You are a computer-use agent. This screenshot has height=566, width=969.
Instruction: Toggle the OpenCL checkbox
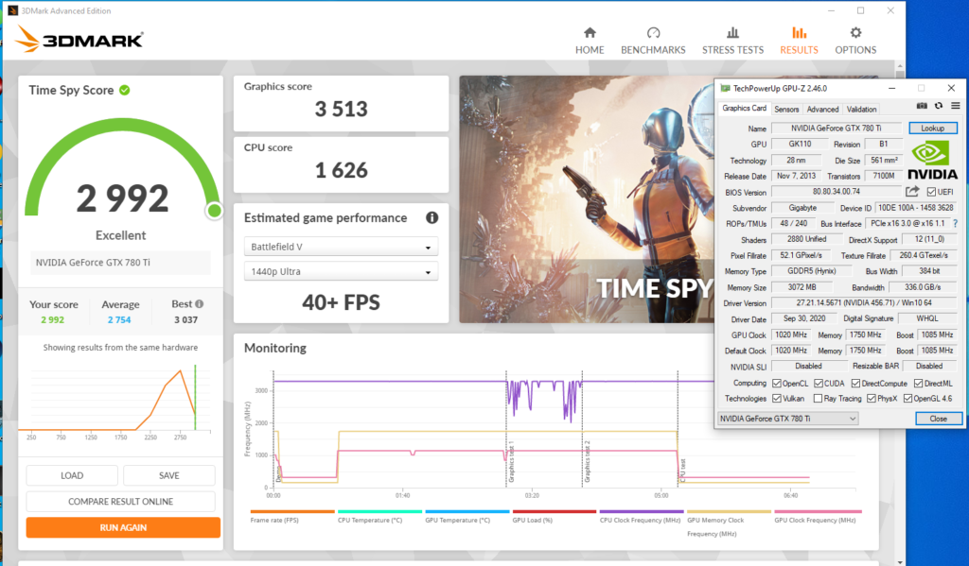pyautogui.click(x=777, y=384)
